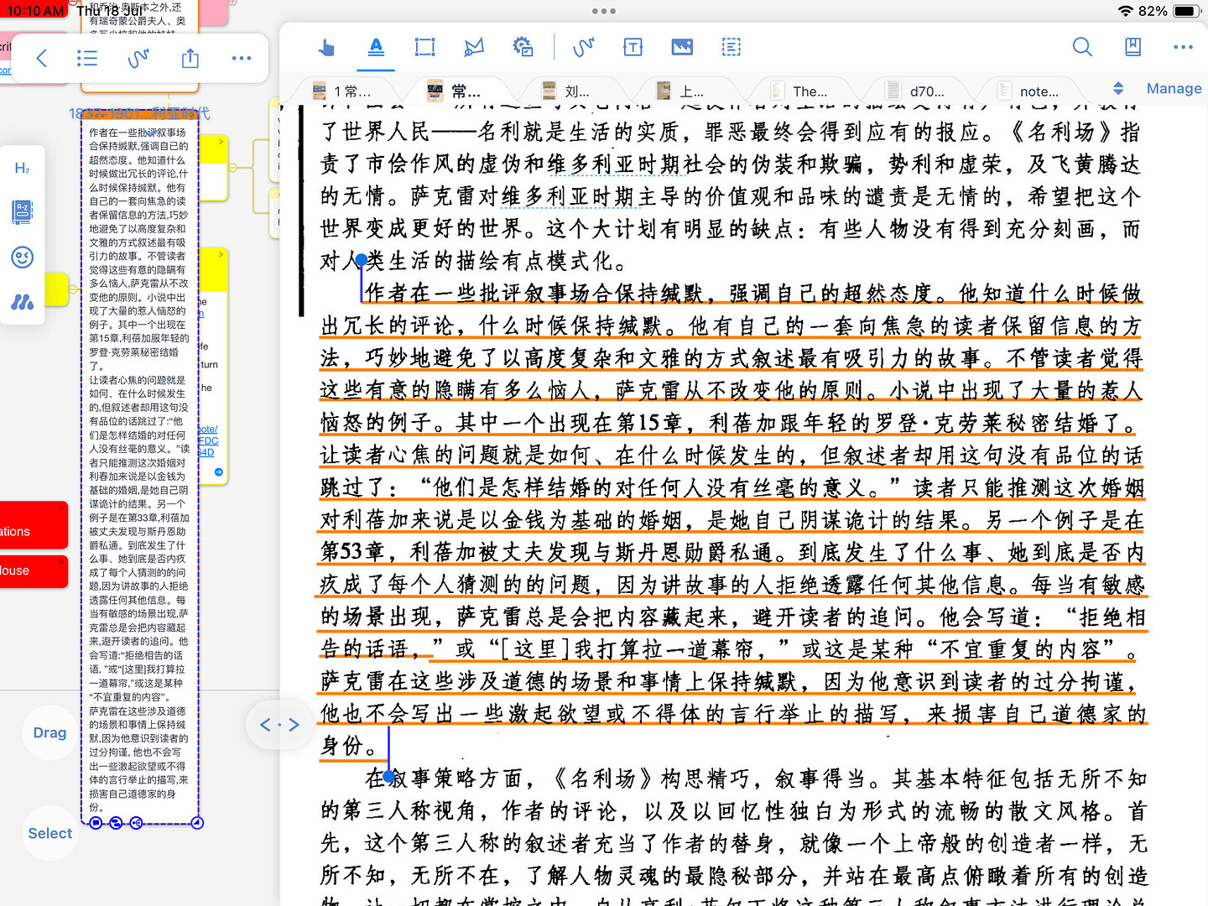Open mindmap outline list view
The width and height of the screenshot is (1208, 906).
tap(87, 58)
